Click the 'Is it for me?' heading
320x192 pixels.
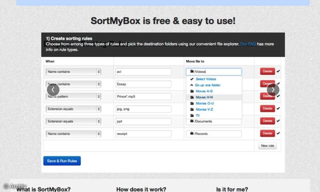click(x=232, y=189)
